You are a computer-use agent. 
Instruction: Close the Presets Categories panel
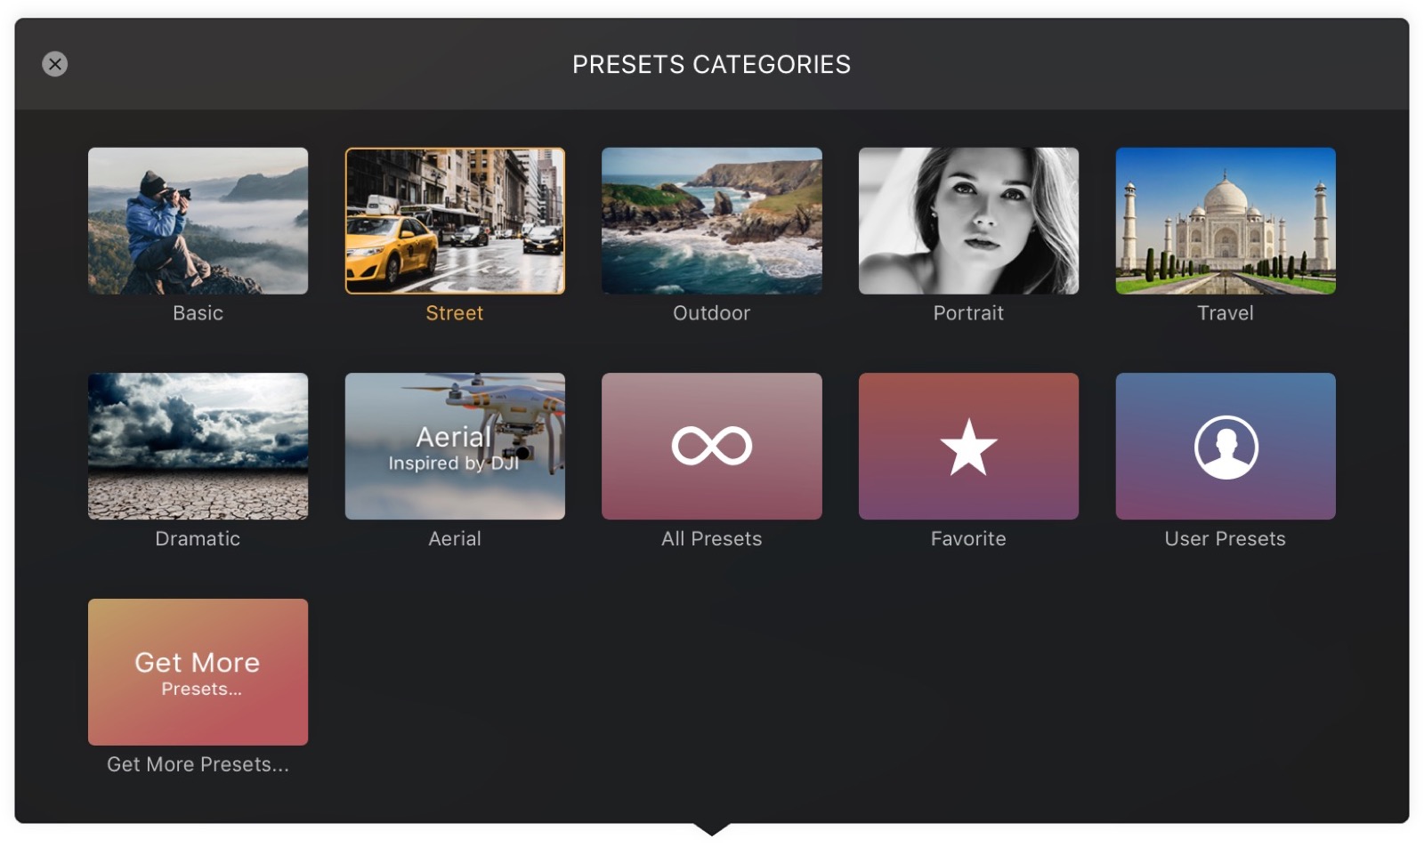click(55, 64)
